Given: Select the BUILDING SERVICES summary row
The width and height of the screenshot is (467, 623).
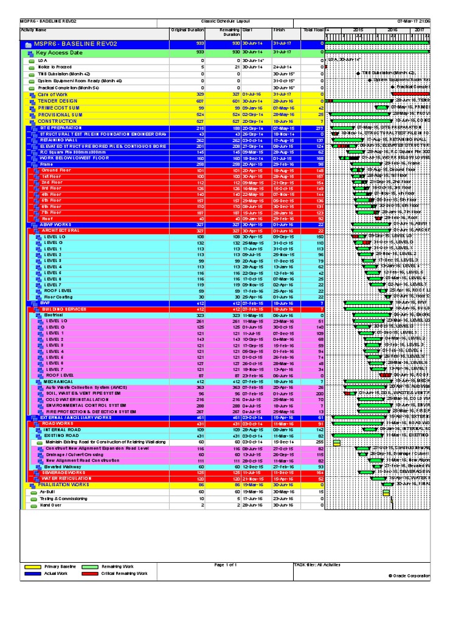Looking at the screenshot, I should click(177, 310).
